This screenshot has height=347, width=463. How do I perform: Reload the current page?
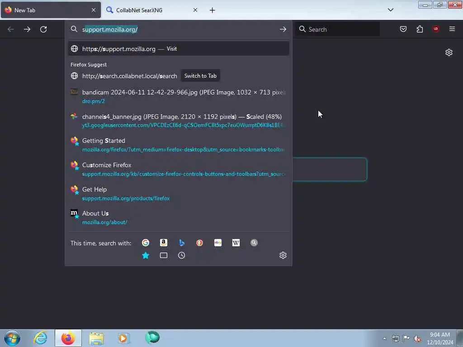click(43, 29)
